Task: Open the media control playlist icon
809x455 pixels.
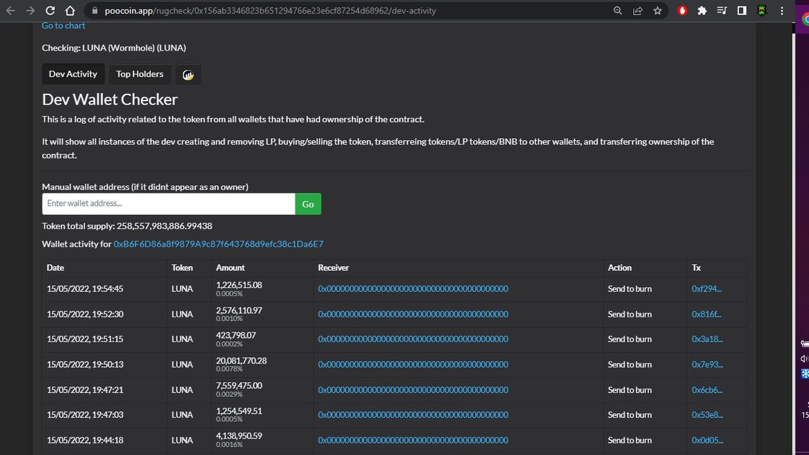Action: (x=722, y=11)
